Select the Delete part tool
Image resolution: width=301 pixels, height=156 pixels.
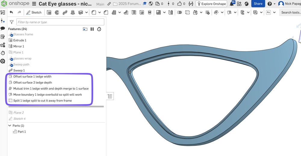[207, 13]
